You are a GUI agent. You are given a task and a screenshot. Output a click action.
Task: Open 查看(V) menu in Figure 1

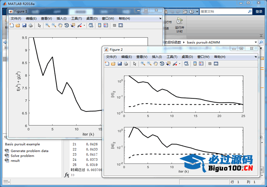point(46,19)
